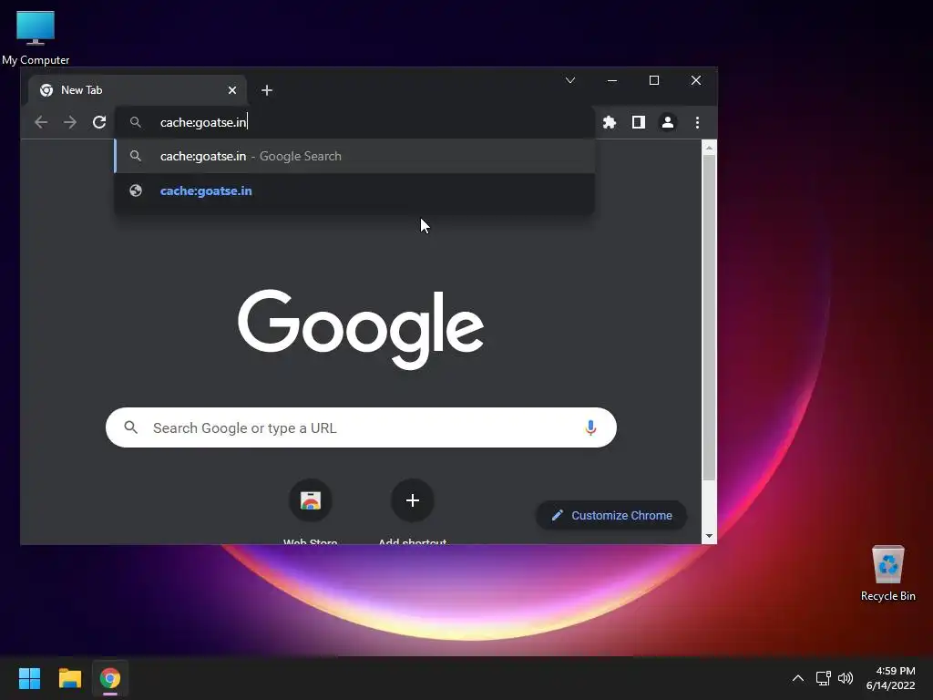Viewport: 933px width, 700px height.
Task: Open File Explorer from the taskbar
Action: point(69,678)
